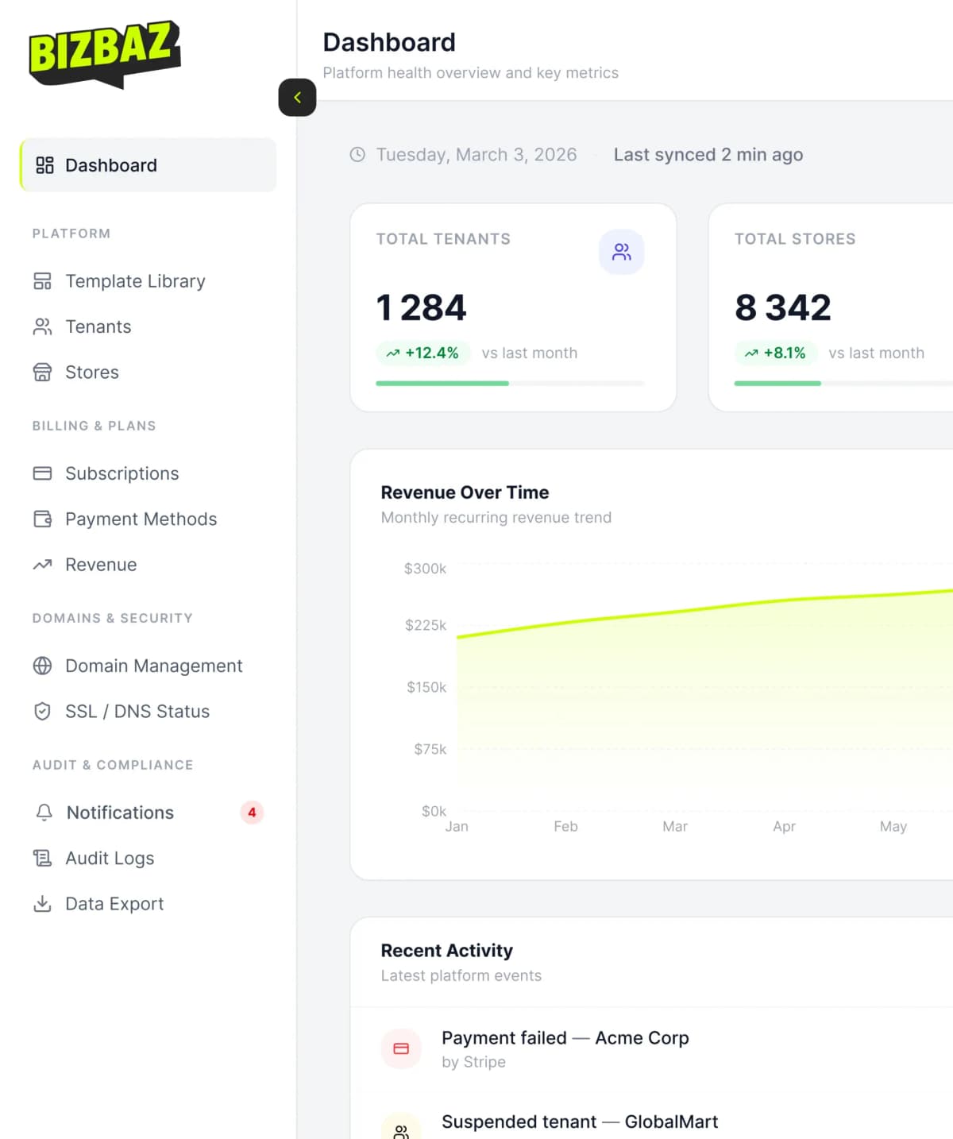This screenshot has height=1139, width=953.
Task: Expand the BILLING & PLANS section
Action: (94, 426)
